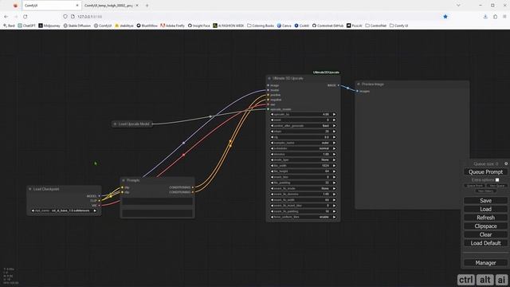Click the images input socket on Preview Image
The width and height of the screenshot is (510, 287).
point(357,91)
